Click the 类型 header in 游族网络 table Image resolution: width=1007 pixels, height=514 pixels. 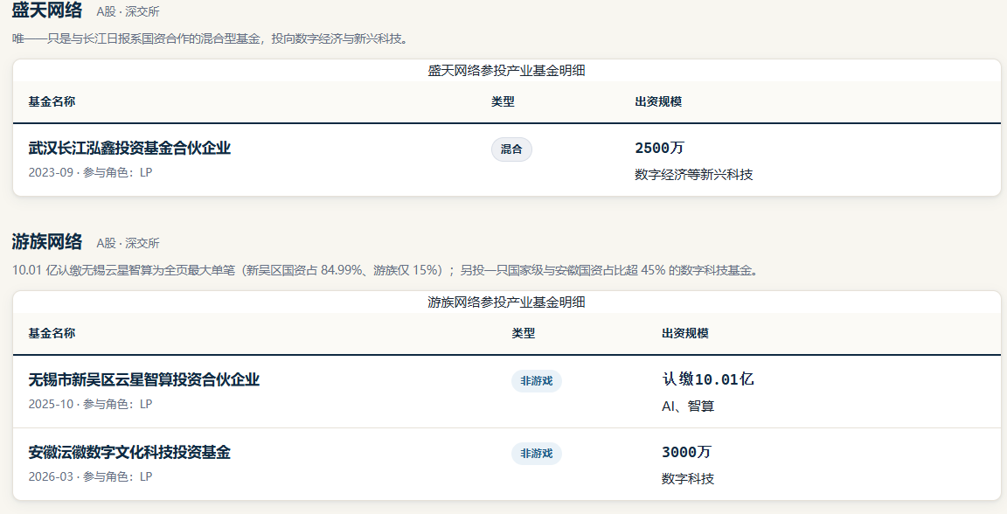coord(524,333)
